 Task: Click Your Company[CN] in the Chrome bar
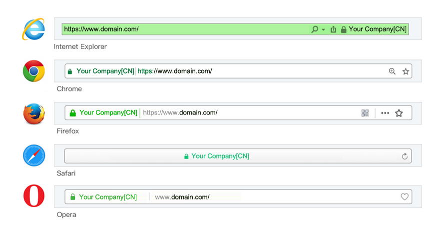(105, 71)
